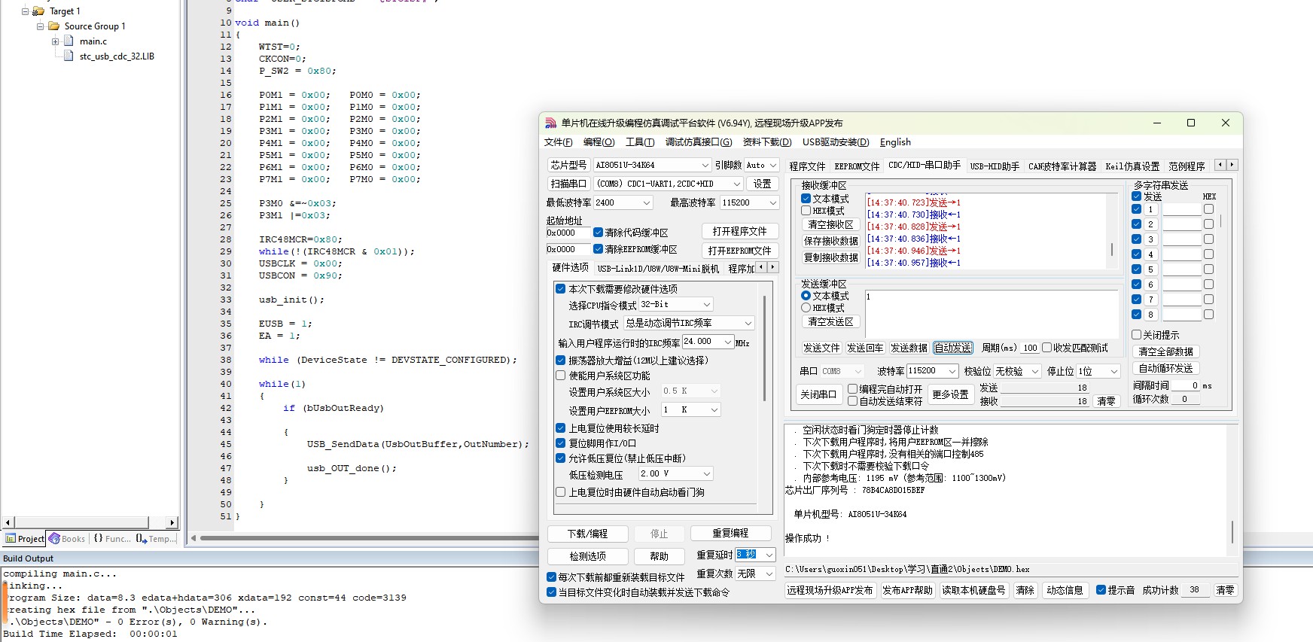Open the USB驱动安装(D) menu

(836, 142)
